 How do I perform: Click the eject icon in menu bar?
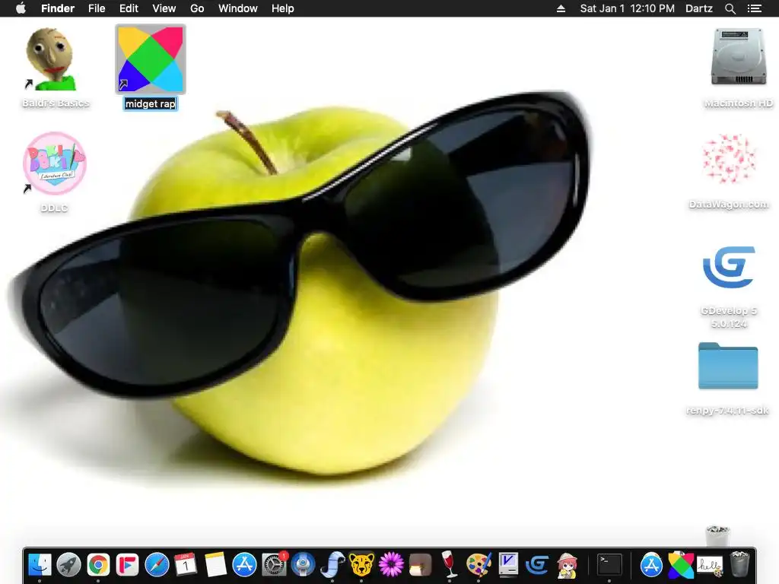coord(561,8)
